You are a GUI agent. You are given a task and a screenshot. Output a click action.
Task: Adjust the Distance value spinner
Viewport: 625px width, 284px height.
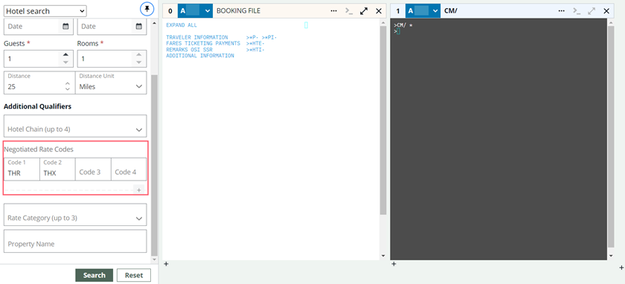coord(68,86)
